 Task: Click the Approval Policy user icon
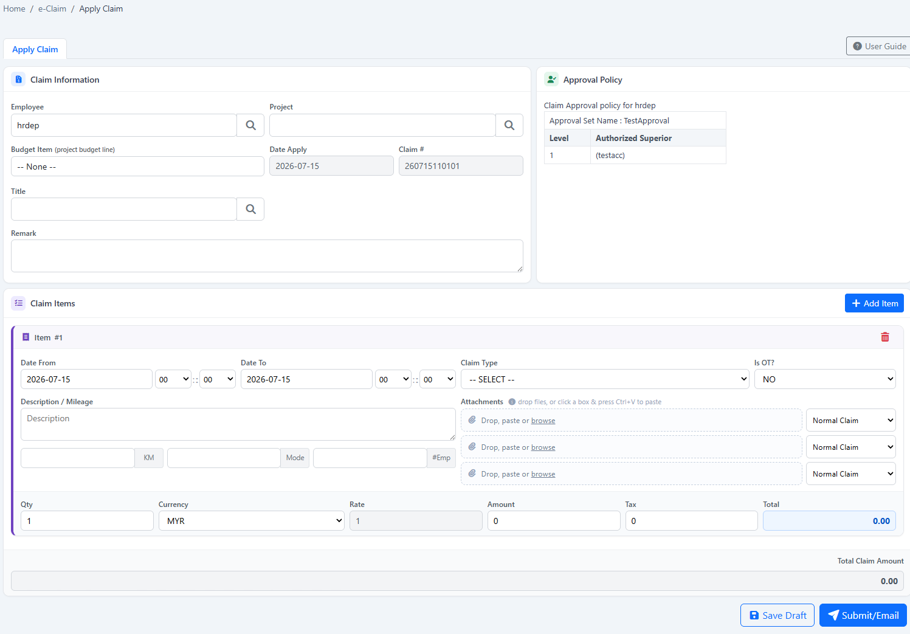coord(551,80)
